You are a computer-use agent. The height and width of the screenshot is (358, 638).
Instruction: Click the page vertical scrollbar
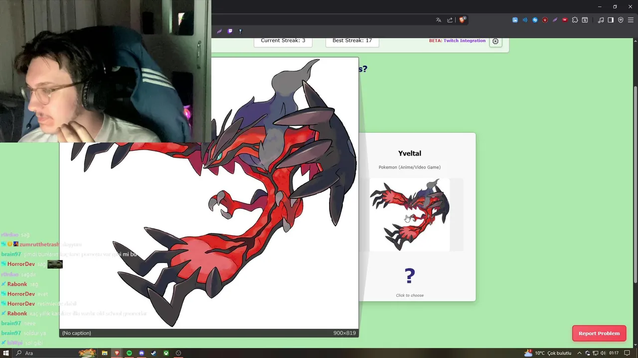click(636, 184)
